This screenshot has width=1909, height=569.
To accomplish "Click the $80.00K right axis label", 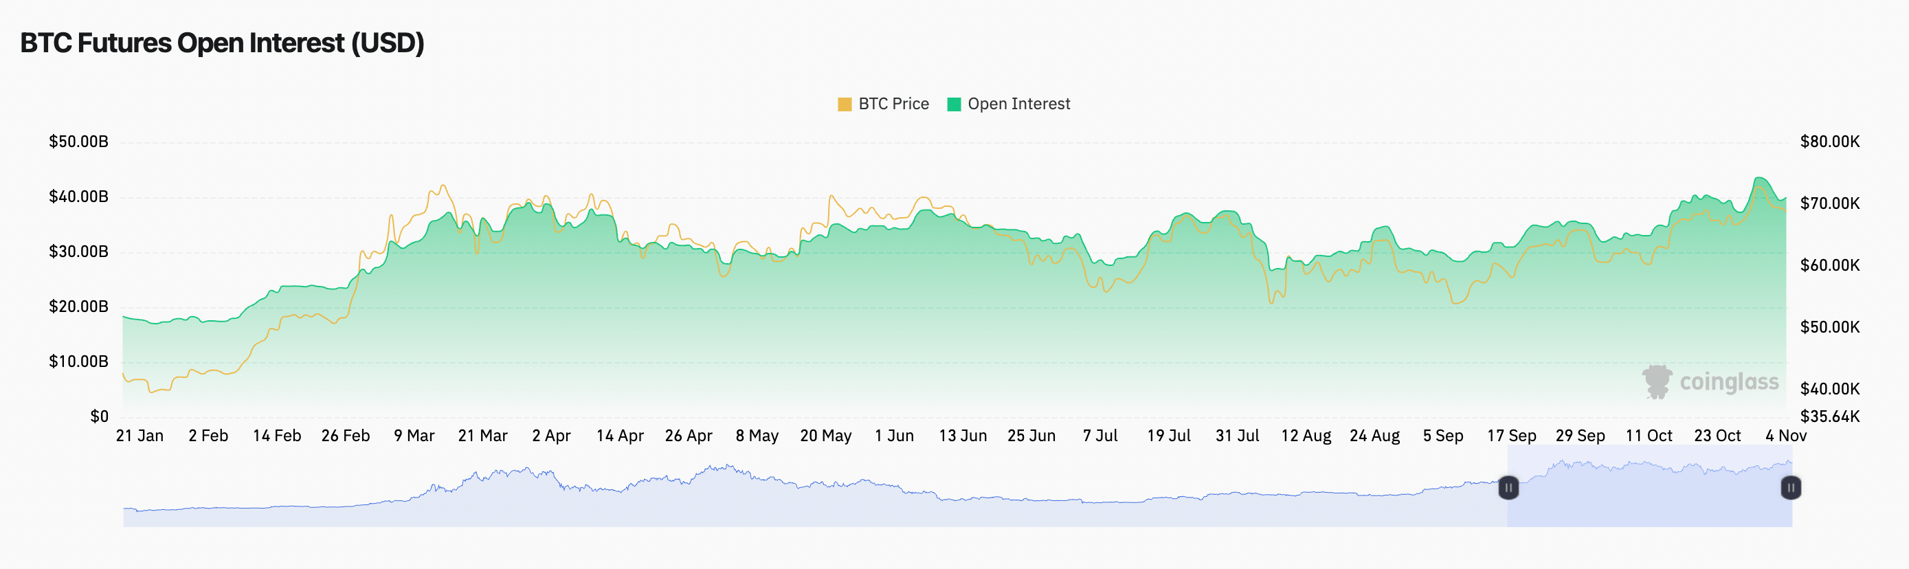I will [x=1829, y=142].
